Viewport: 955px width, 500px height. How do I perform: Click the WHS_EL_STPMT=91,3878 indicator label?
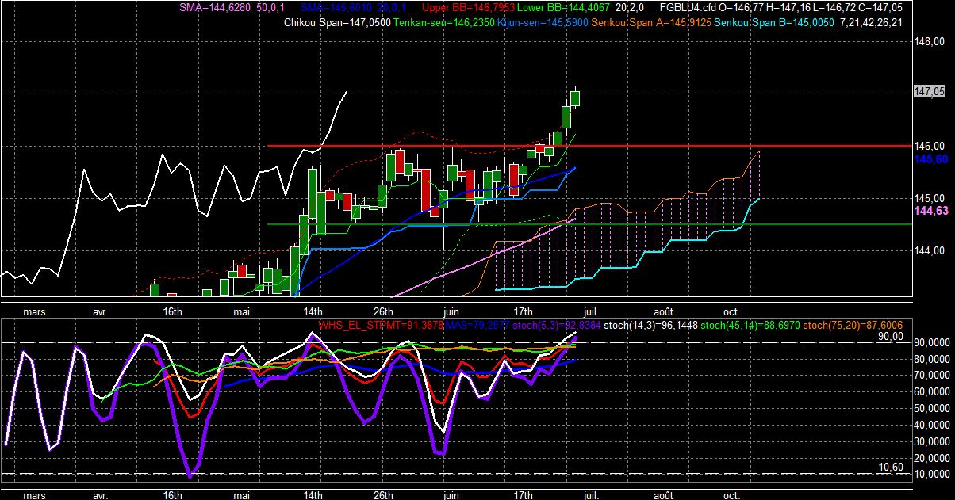tap(380, 325)
